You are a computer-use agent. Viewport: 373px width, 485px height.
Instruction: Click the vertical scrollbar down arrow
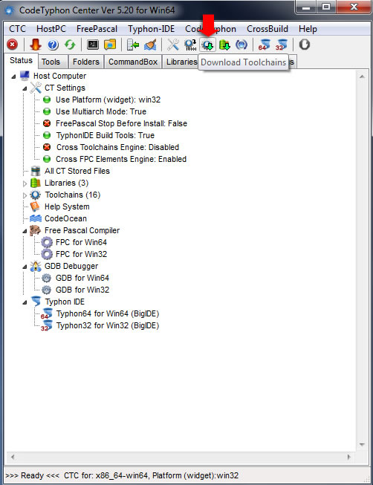362,445
